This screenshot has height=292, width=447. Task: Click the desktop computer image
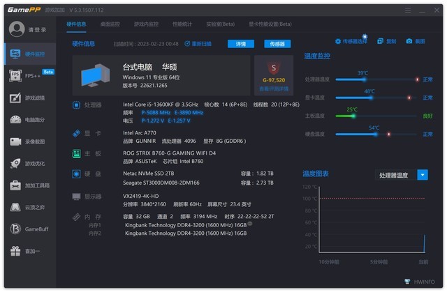coord(96,75)
